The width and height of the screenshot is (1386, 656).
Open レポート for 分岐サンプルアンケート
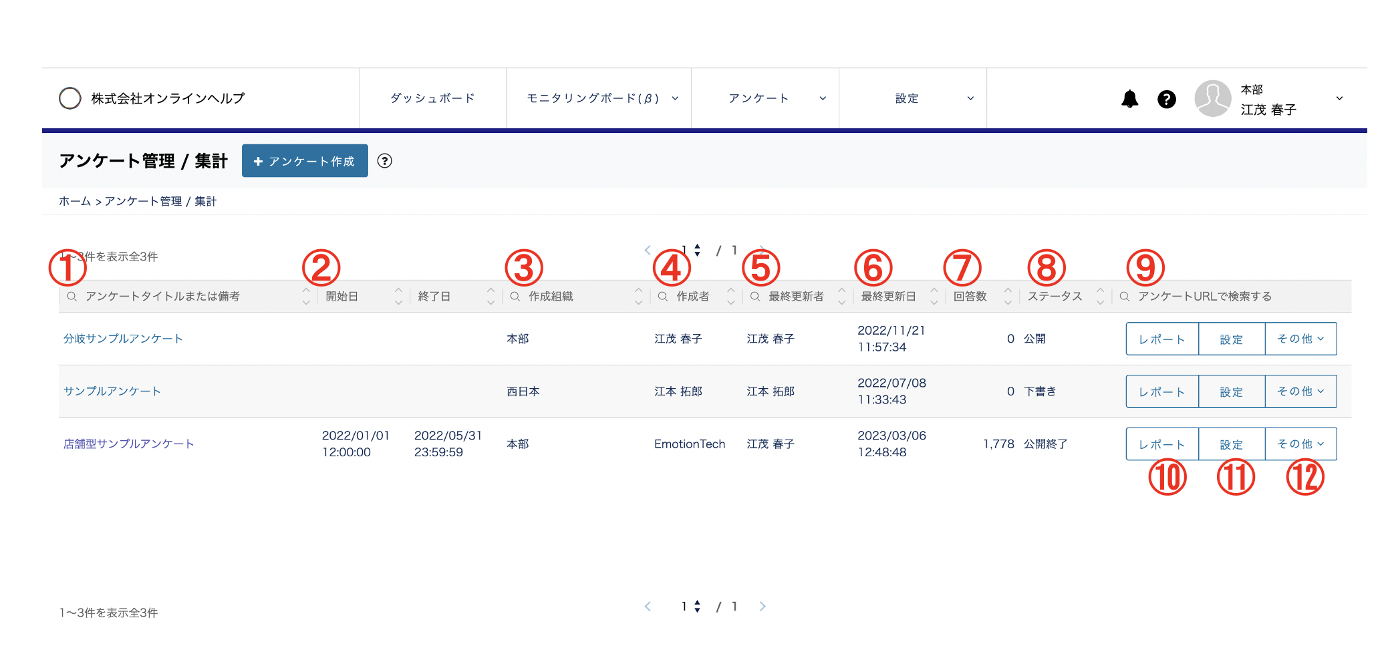click(x=1162, y=339)
